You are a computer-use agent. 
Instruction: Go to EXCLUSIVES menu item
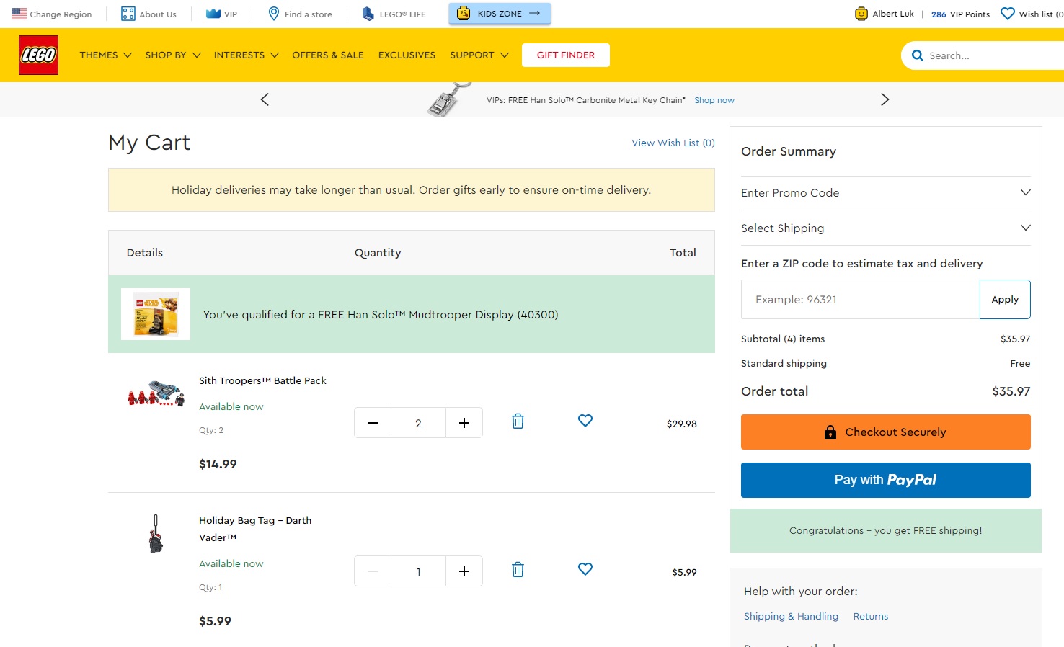(407, 55)
